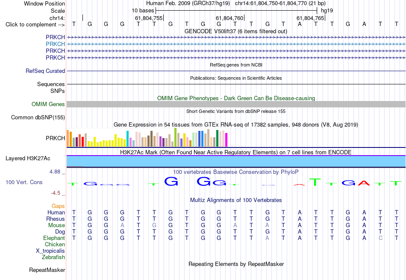The width and height of the screenshot is (406, 280).
Task: Click the tall green T in conservation logo
Action: point(315,182)
